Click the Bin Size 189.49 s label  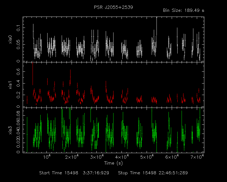[183, 10]
